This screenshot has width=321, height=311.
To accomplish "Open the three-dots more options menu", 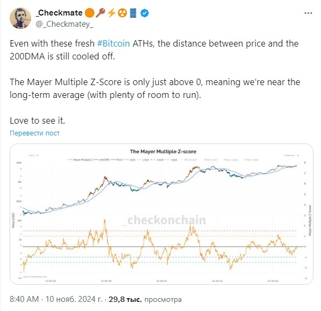I will point(308,13).
